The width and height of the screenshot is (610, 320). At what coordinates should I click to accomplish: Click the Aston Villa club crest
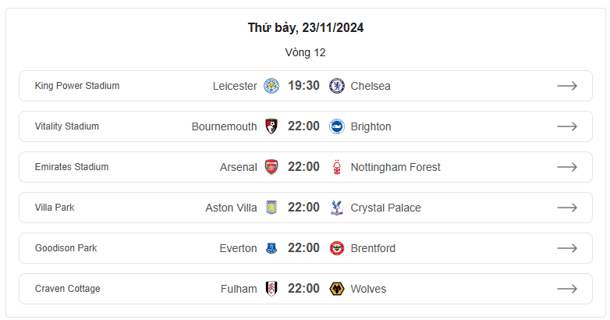271,208
